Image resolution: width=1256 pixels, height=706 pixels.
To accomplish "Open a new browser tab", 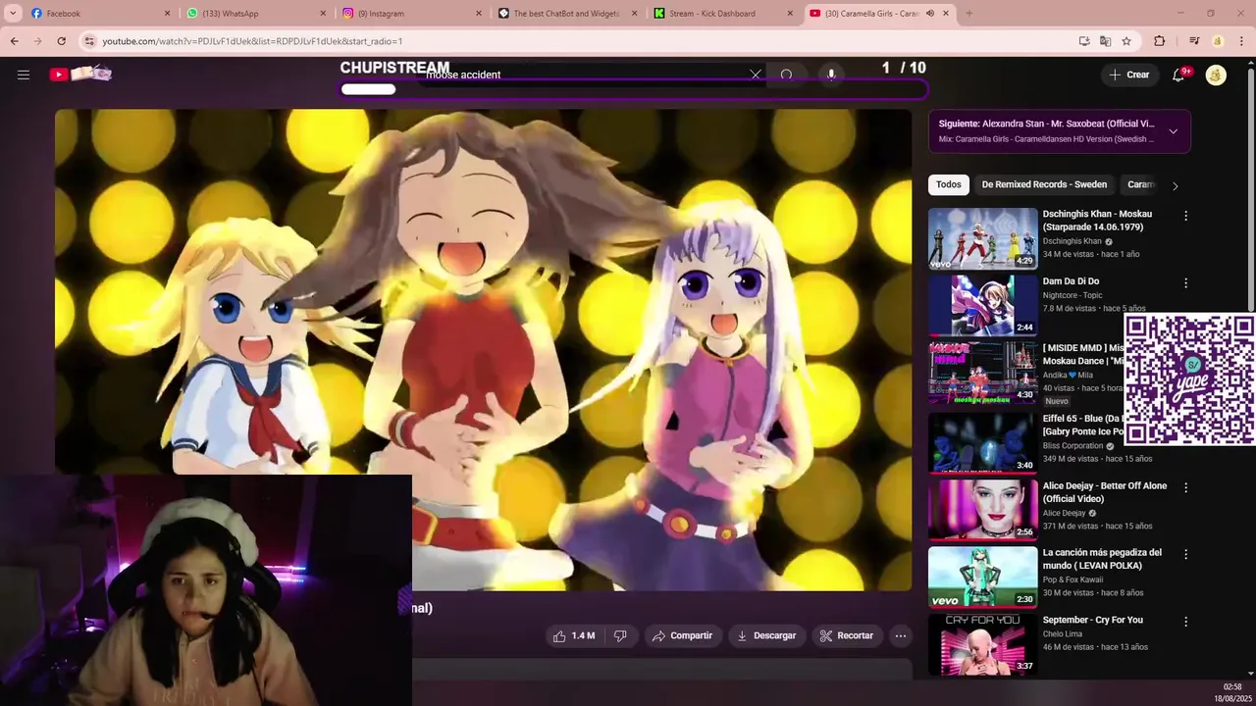I will tap(968, 14).
